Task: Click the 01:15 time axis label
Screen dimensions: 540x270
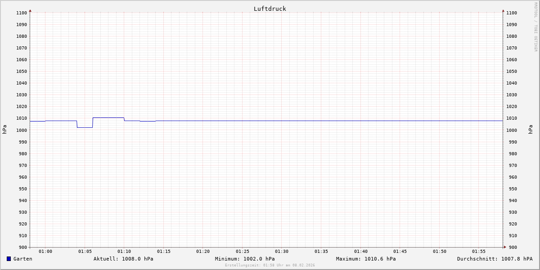Action: coord(163,252)
